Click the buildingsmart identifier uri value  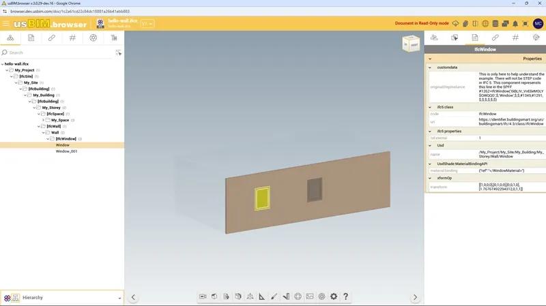point(511,122)
